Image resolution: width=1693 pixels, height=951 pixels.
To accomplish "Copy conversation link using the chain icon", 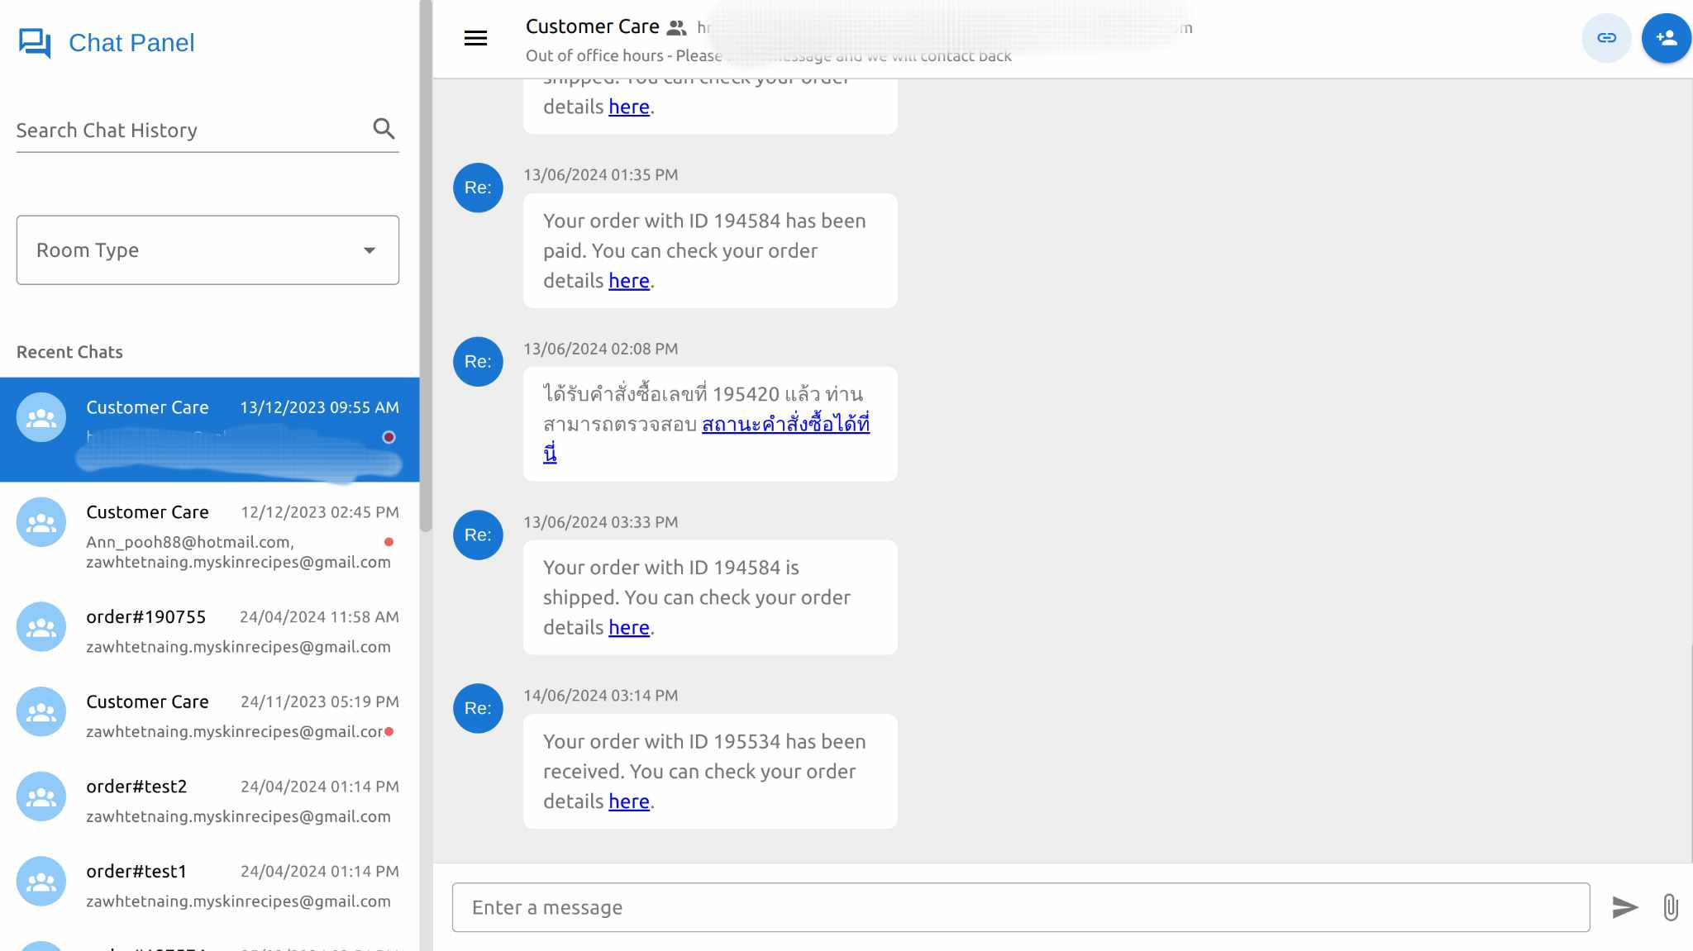I will [x=1606, y=37].
